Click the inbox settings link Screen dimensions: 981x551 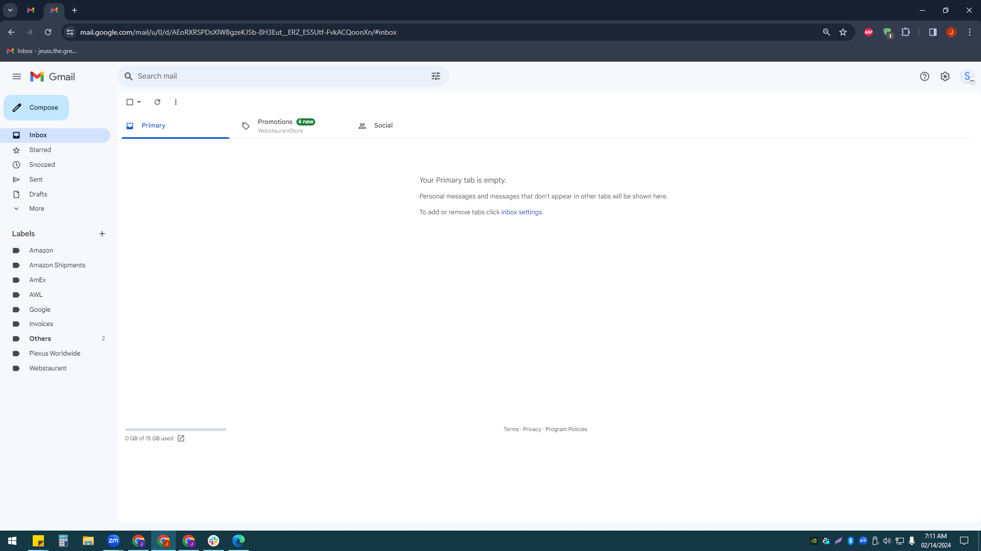click(x=521, y=212)
